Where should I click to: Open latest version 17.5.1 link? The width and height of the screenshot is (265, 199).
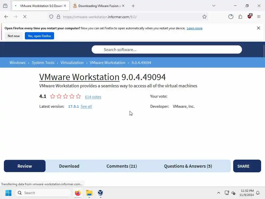point(73,106)
